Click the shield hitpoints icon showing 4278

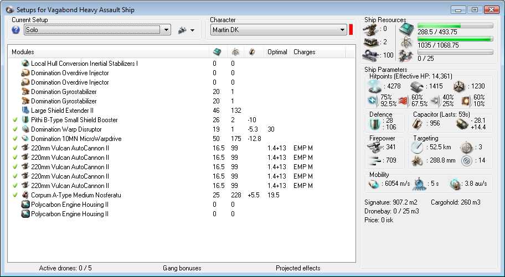coord(375,87)
